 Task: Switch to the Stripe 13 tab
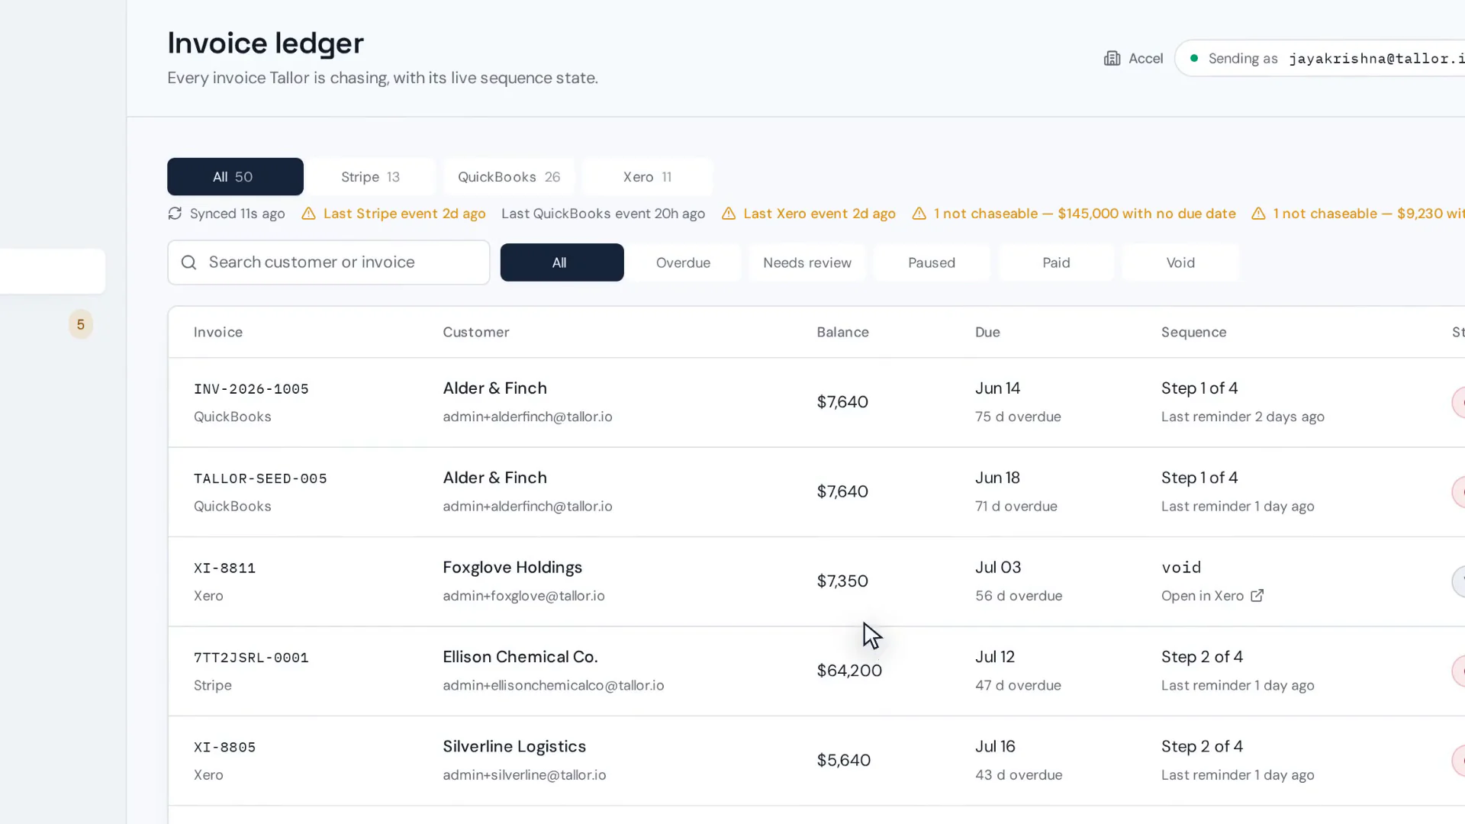[370, 177]
